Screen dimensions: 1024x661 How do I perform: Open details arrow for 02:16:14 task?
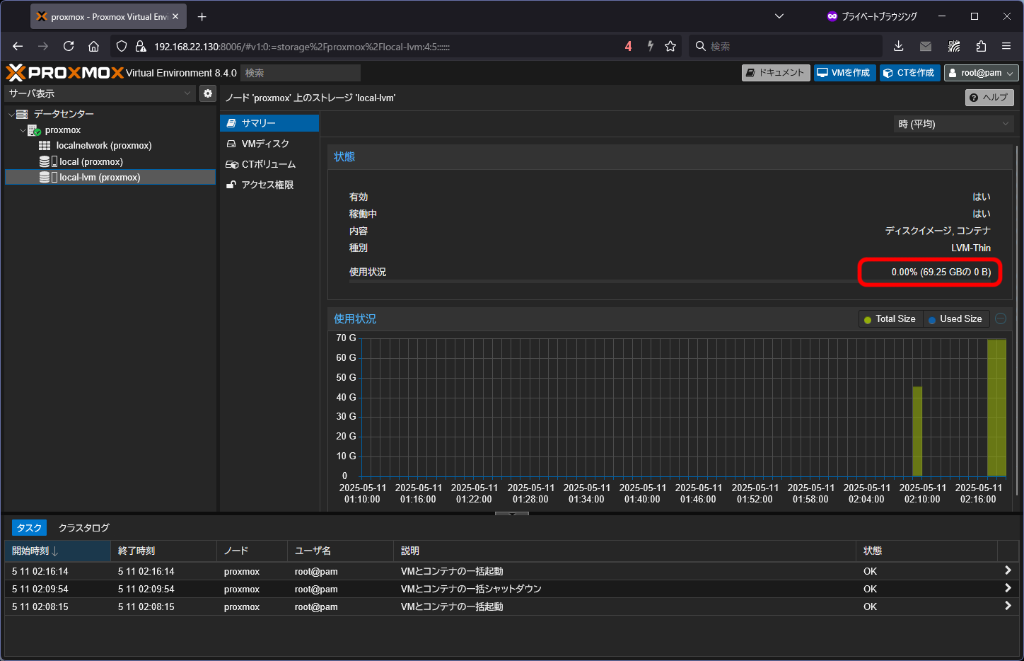(x=1008, y=570)
